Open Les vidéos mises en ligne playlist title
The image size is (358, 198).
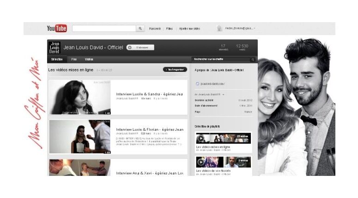[213, 147]
